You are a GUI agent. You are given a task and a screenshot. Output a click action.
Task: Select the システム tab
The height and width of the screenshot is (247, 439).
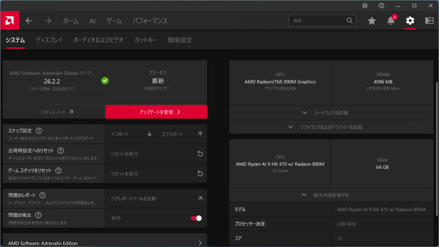tap(15, 40)
